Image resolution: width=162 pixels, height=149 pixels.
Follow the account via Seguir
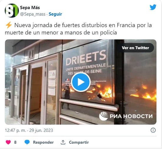55,14
